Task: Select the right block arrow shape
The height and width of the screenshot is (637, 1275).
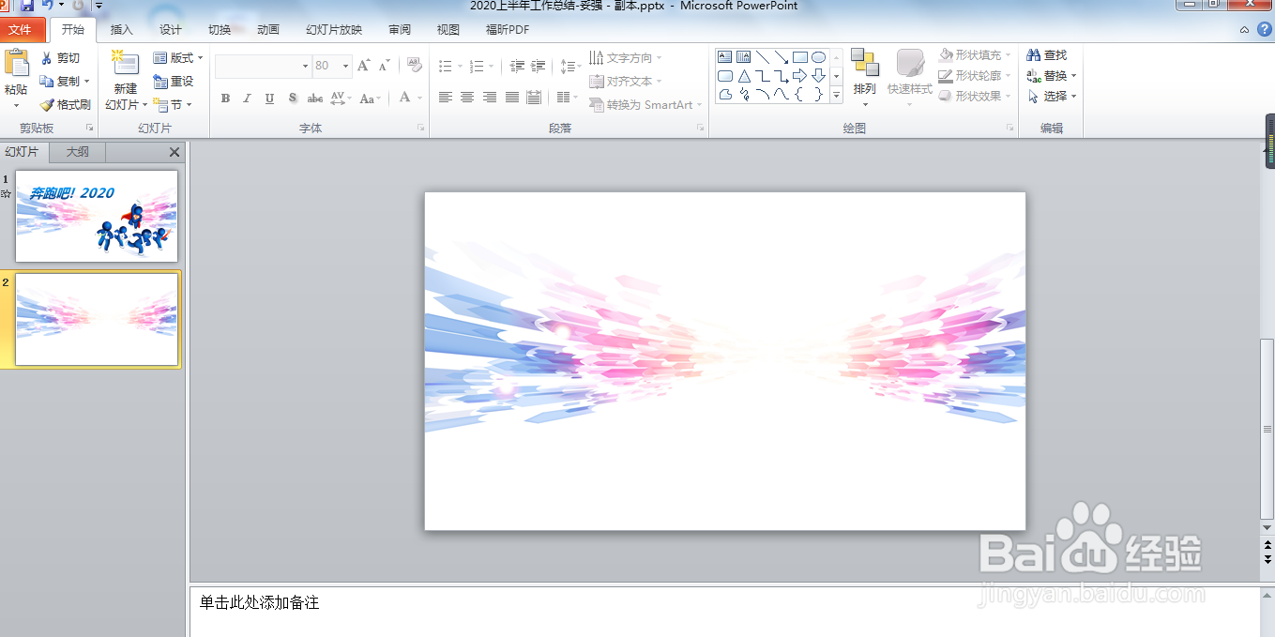Action: point(800,76)
